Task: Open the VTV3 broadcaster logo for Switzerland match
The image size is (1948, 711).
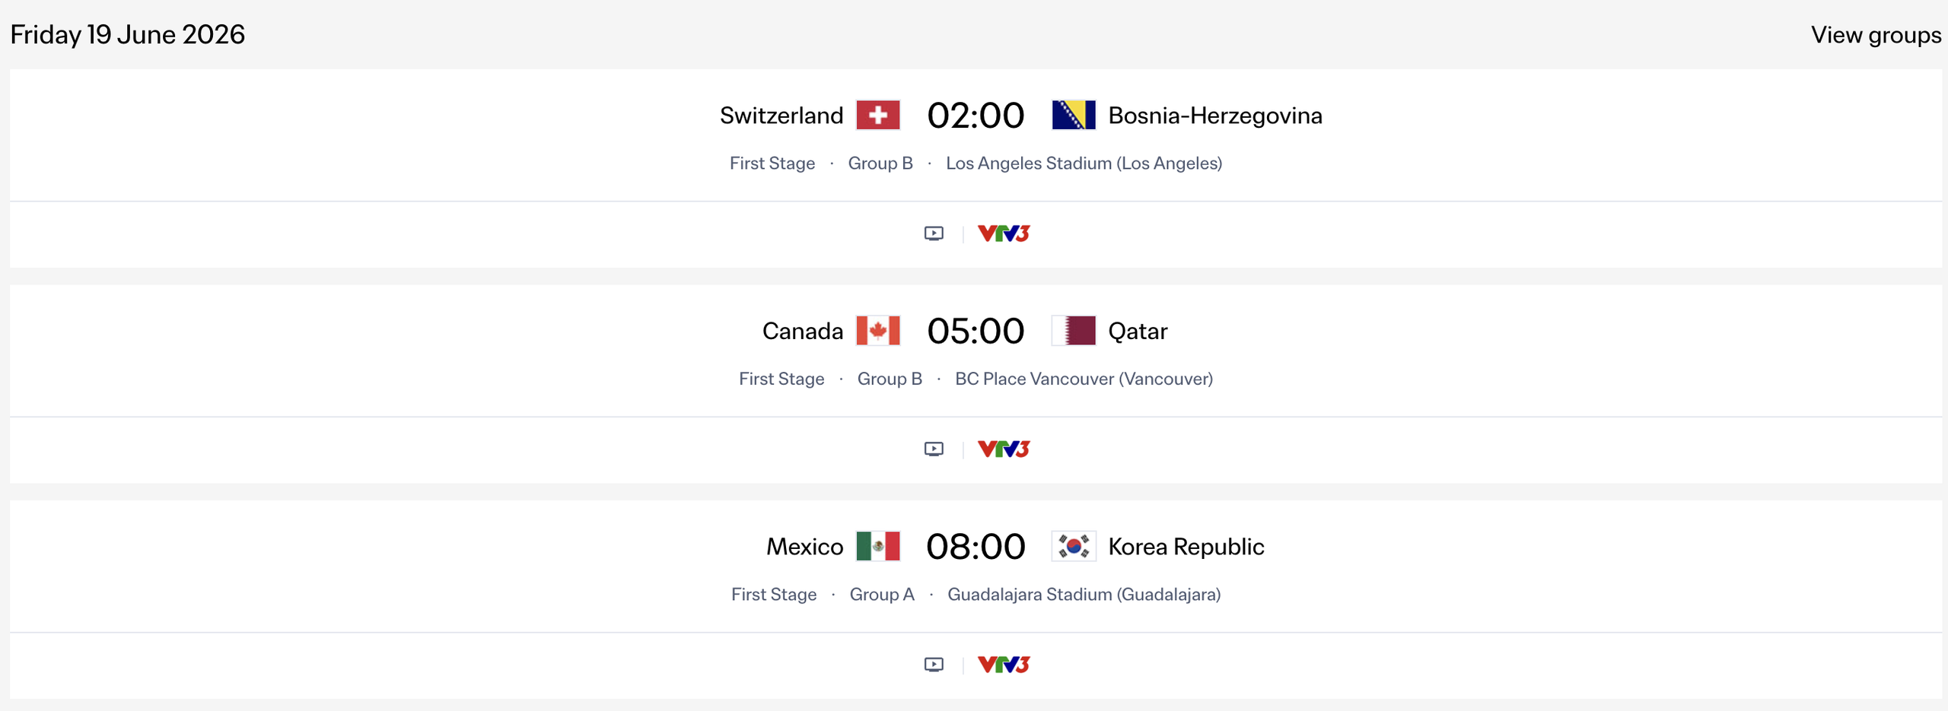Action: pos(1003,233)
